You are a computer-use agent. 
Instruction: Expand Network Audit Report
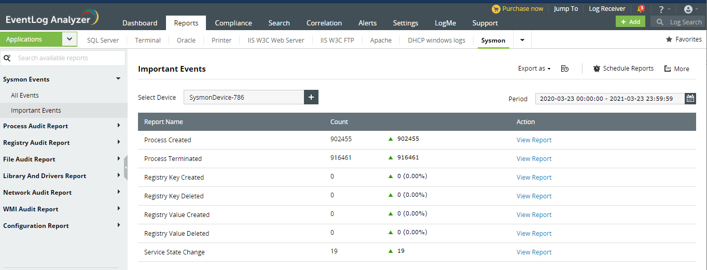pos(119,192)
